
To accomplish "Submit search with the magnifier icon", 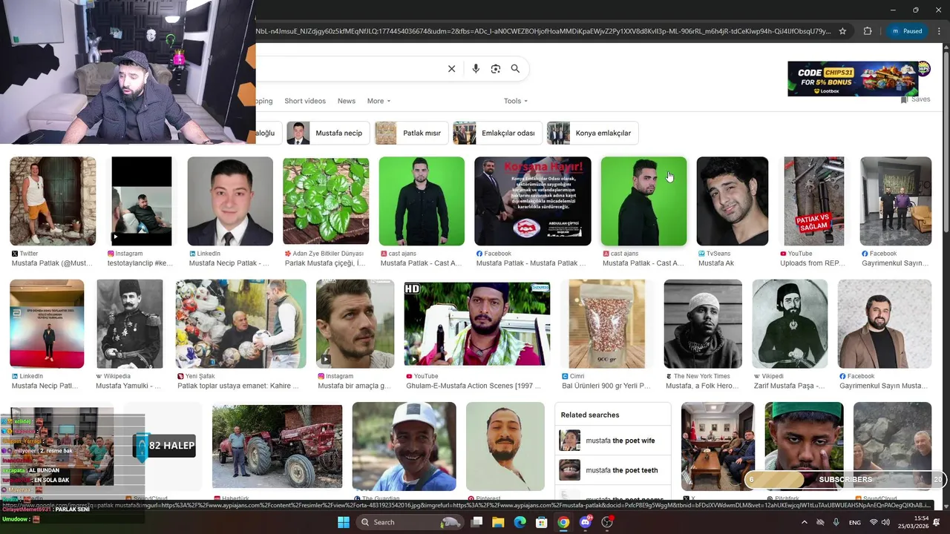I will [x=515, y=69].
